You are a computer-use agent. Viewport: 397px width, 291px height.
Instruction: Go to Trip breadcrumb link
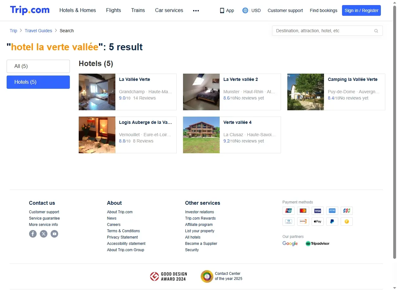(13, 31)
